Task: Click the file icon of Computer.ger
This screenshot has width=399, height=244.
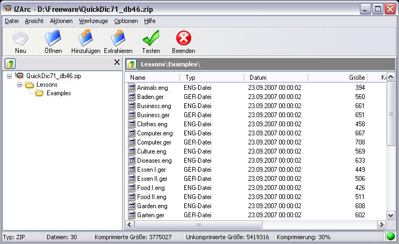Action: click(x=132, y=142)
